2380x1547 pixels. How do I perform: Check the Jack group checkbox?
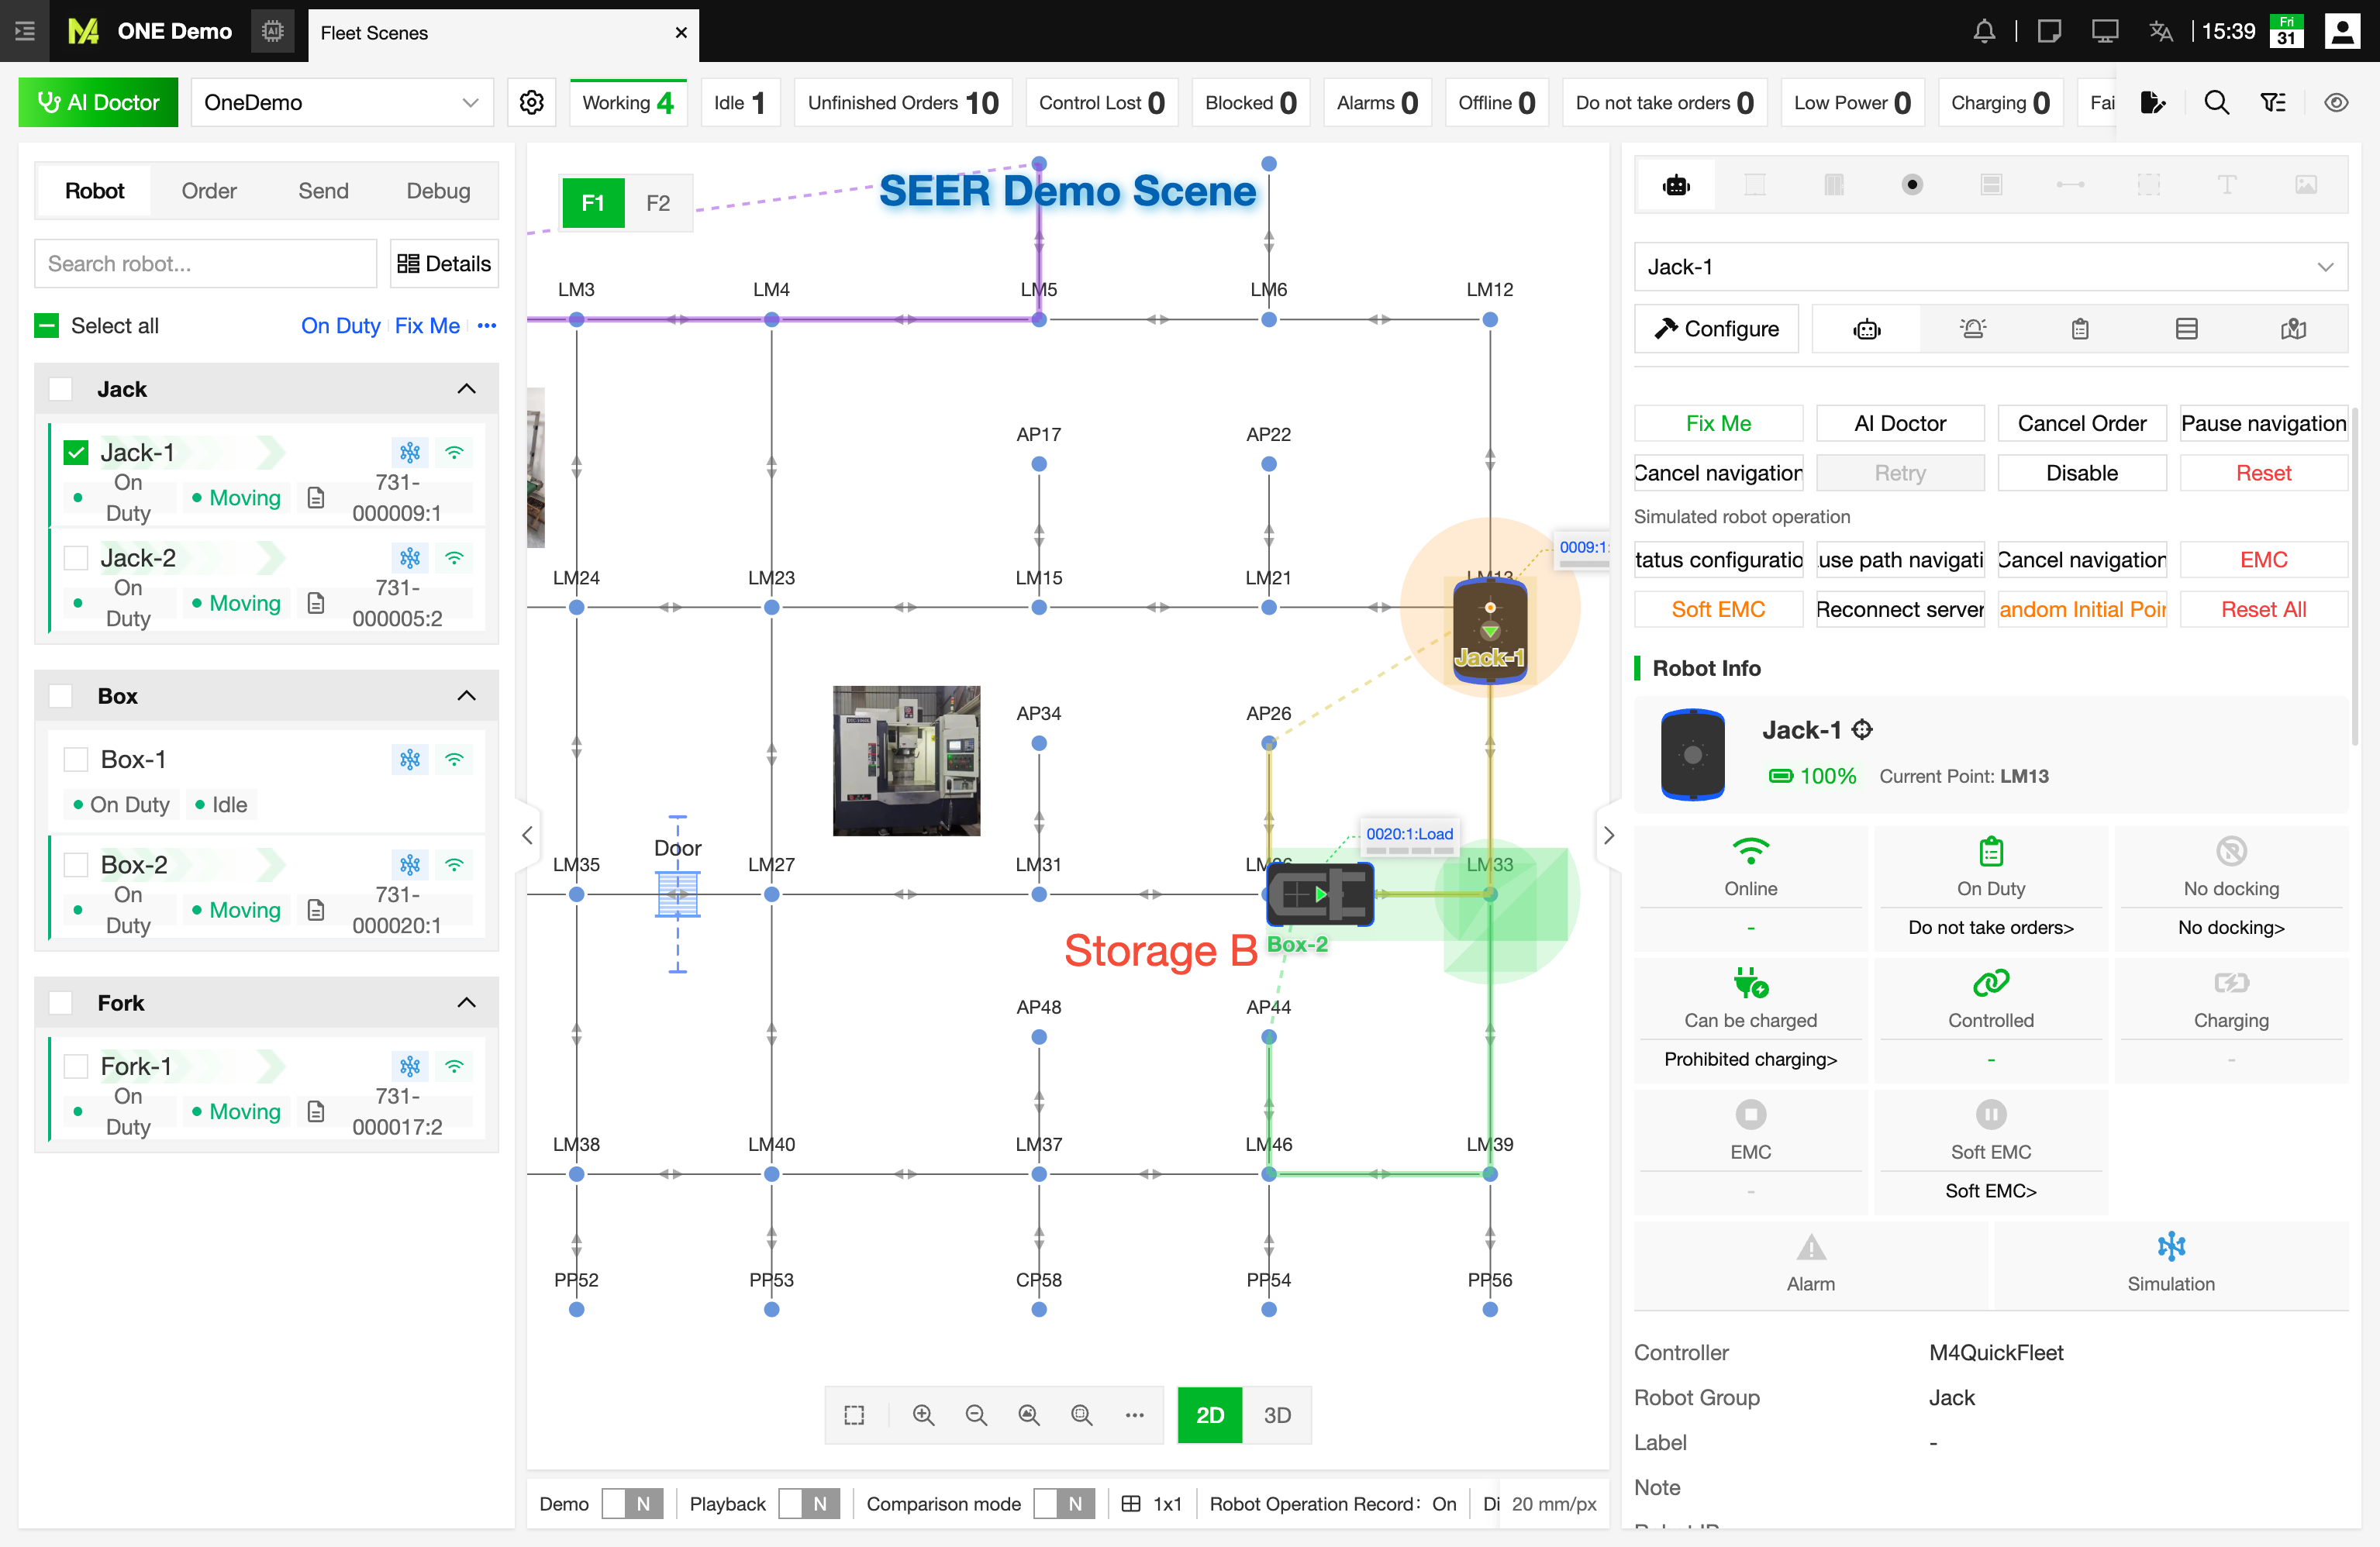(61, 389)
